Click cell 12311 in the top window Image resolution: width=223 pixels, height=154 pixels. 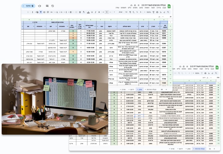[164, 33]
